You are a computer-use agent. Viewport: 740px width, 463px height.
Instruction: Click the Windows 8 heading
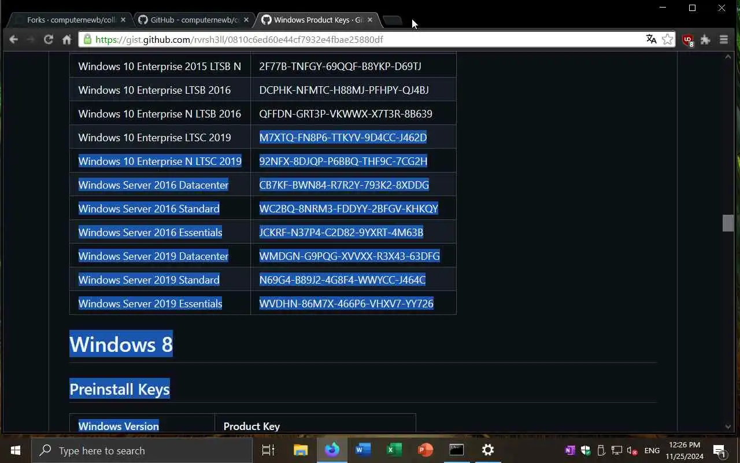pyautogui.click(x=121, y=344)
